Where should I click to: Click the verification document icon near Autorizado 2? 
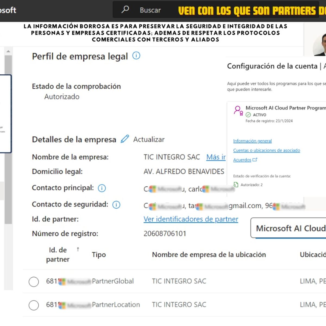[x=235, y=184]
